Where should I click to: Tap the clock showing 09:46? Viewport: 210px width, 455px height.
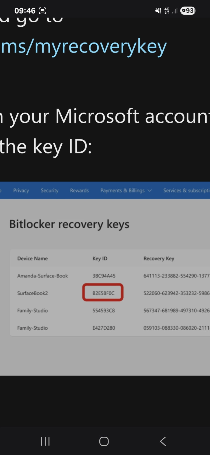coord(25,11)
